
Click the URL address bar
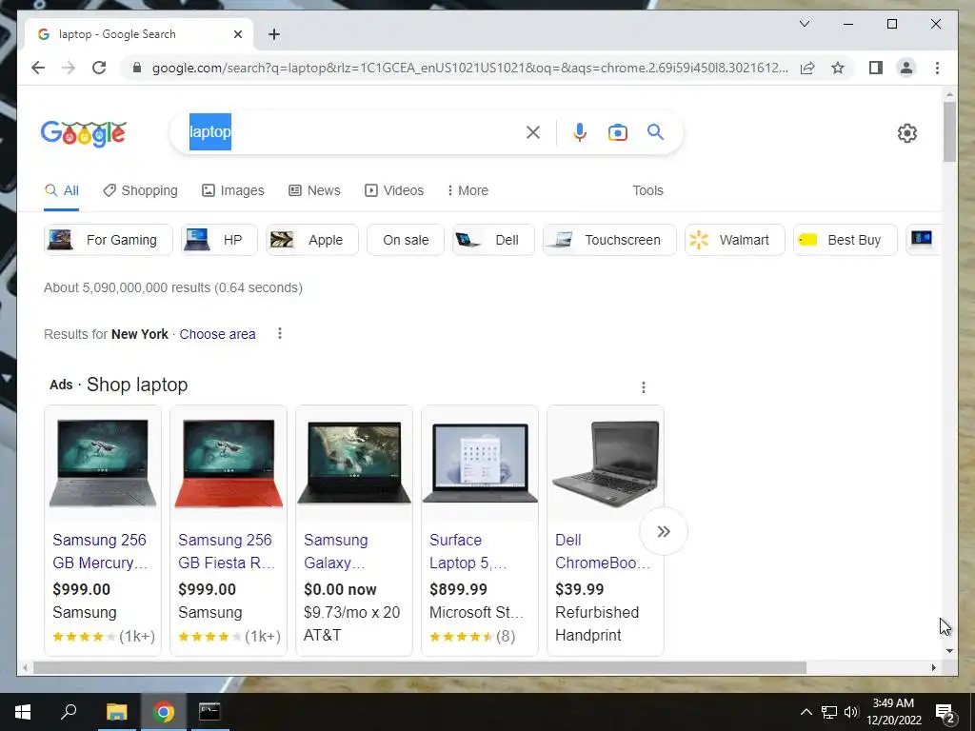click(x=470, y=68)
